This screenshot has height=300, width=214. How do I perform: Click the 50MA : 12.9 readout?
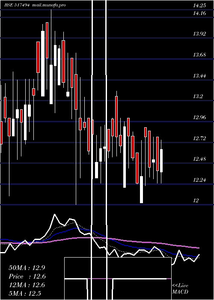tap(27, 268)
